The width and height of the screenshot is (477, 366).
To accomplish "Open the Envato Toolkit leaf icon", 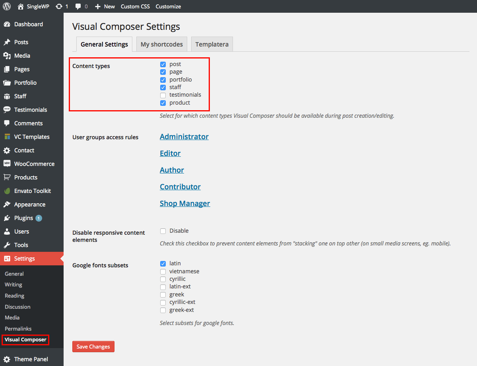I will click(7, 191).
